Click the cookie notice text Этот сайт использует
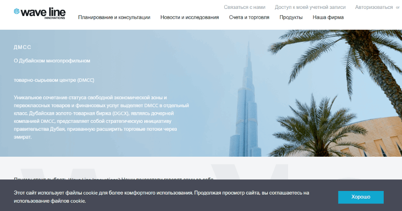This screenshot has height=211, width=402. click(162, 197)
